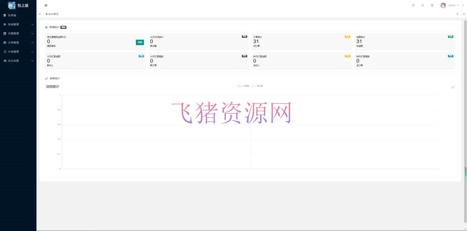Click the order statistics value 31
This screenshot has height=231, width=467.
(256, 41)
